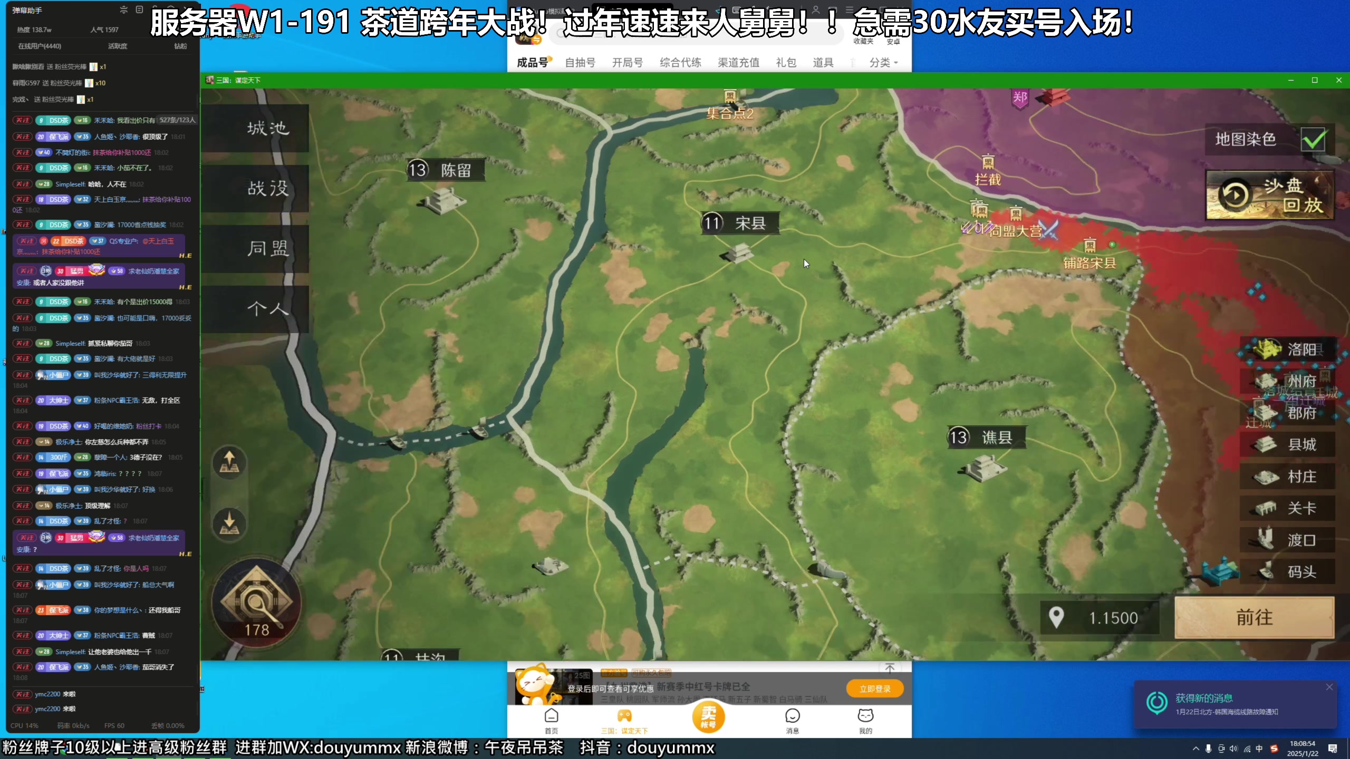Click the 活跃度 tab in danmaku helper
1350x759 pixels.
pos(118,46)
